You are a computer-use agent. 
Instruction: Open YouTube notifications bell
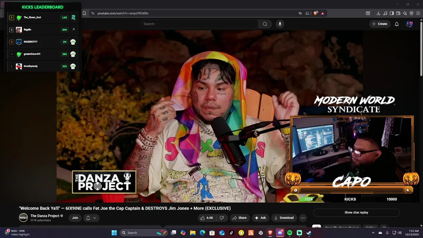click(x=397, y=24)
